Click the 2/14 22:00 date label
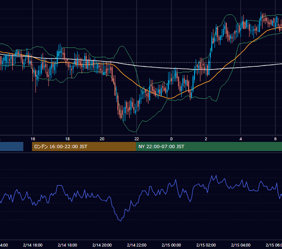The width and height of the screenshot is (282, 249). [137, 245]
